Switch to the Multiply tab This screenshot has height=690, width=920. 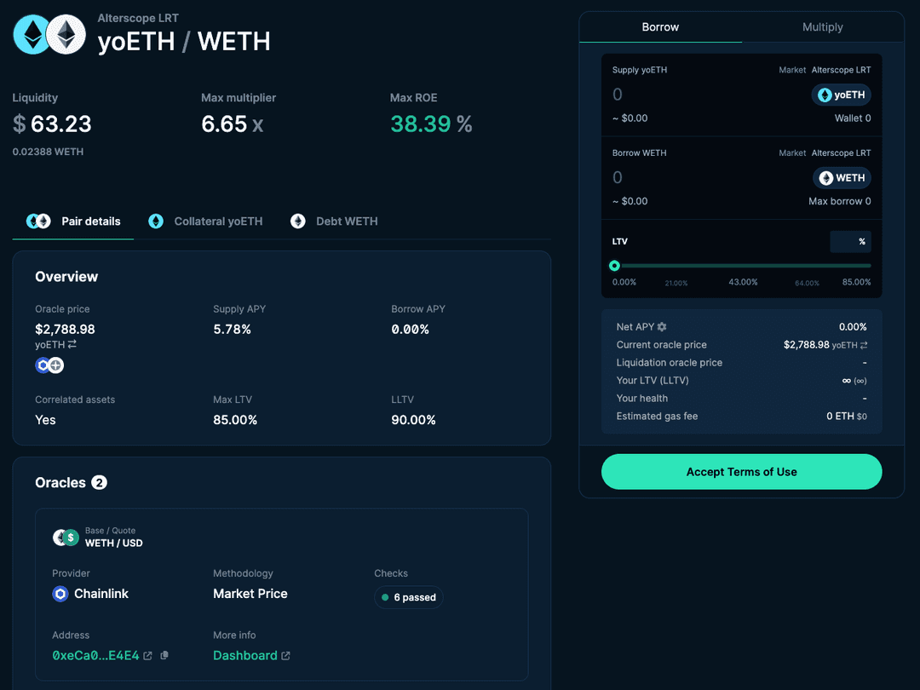point(822,27)
